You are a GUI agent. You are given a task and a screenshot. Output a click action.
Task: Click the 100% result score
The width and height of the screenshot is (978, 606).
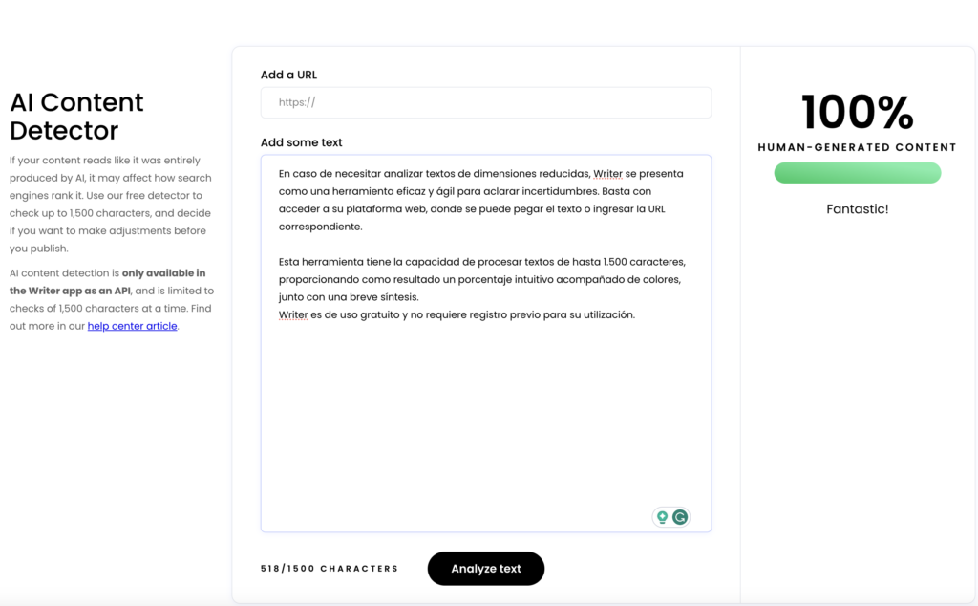click(x=857, y=113)
